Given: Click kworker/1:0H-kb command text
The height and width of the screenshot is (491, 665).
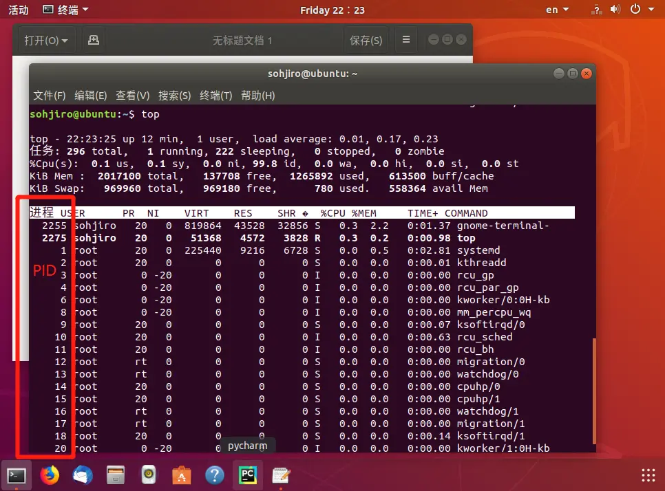Looking at the screenshot, I should [x=503, y=448].
